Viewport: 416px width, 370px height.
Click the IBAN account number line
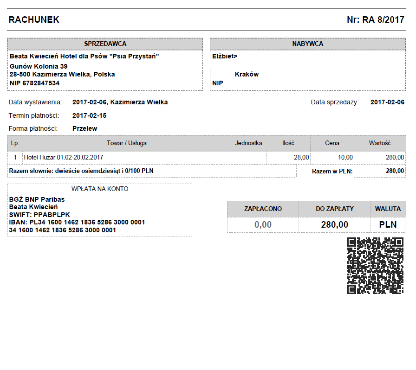pos(77,222)
